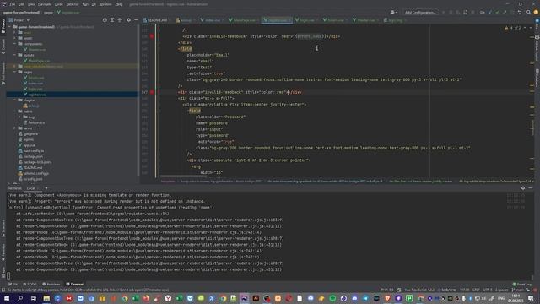Click the Collapse All icon in Project panel
Image resolution: width=540 pixels, height=304 pixels.
pyautogui.click(x=120, y=20)
